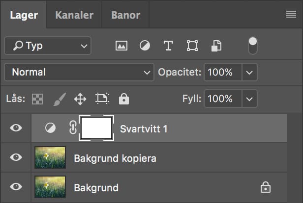Lock image pixels brush icon
Viewport: 303px width, 203px height.
click(60, 99)
